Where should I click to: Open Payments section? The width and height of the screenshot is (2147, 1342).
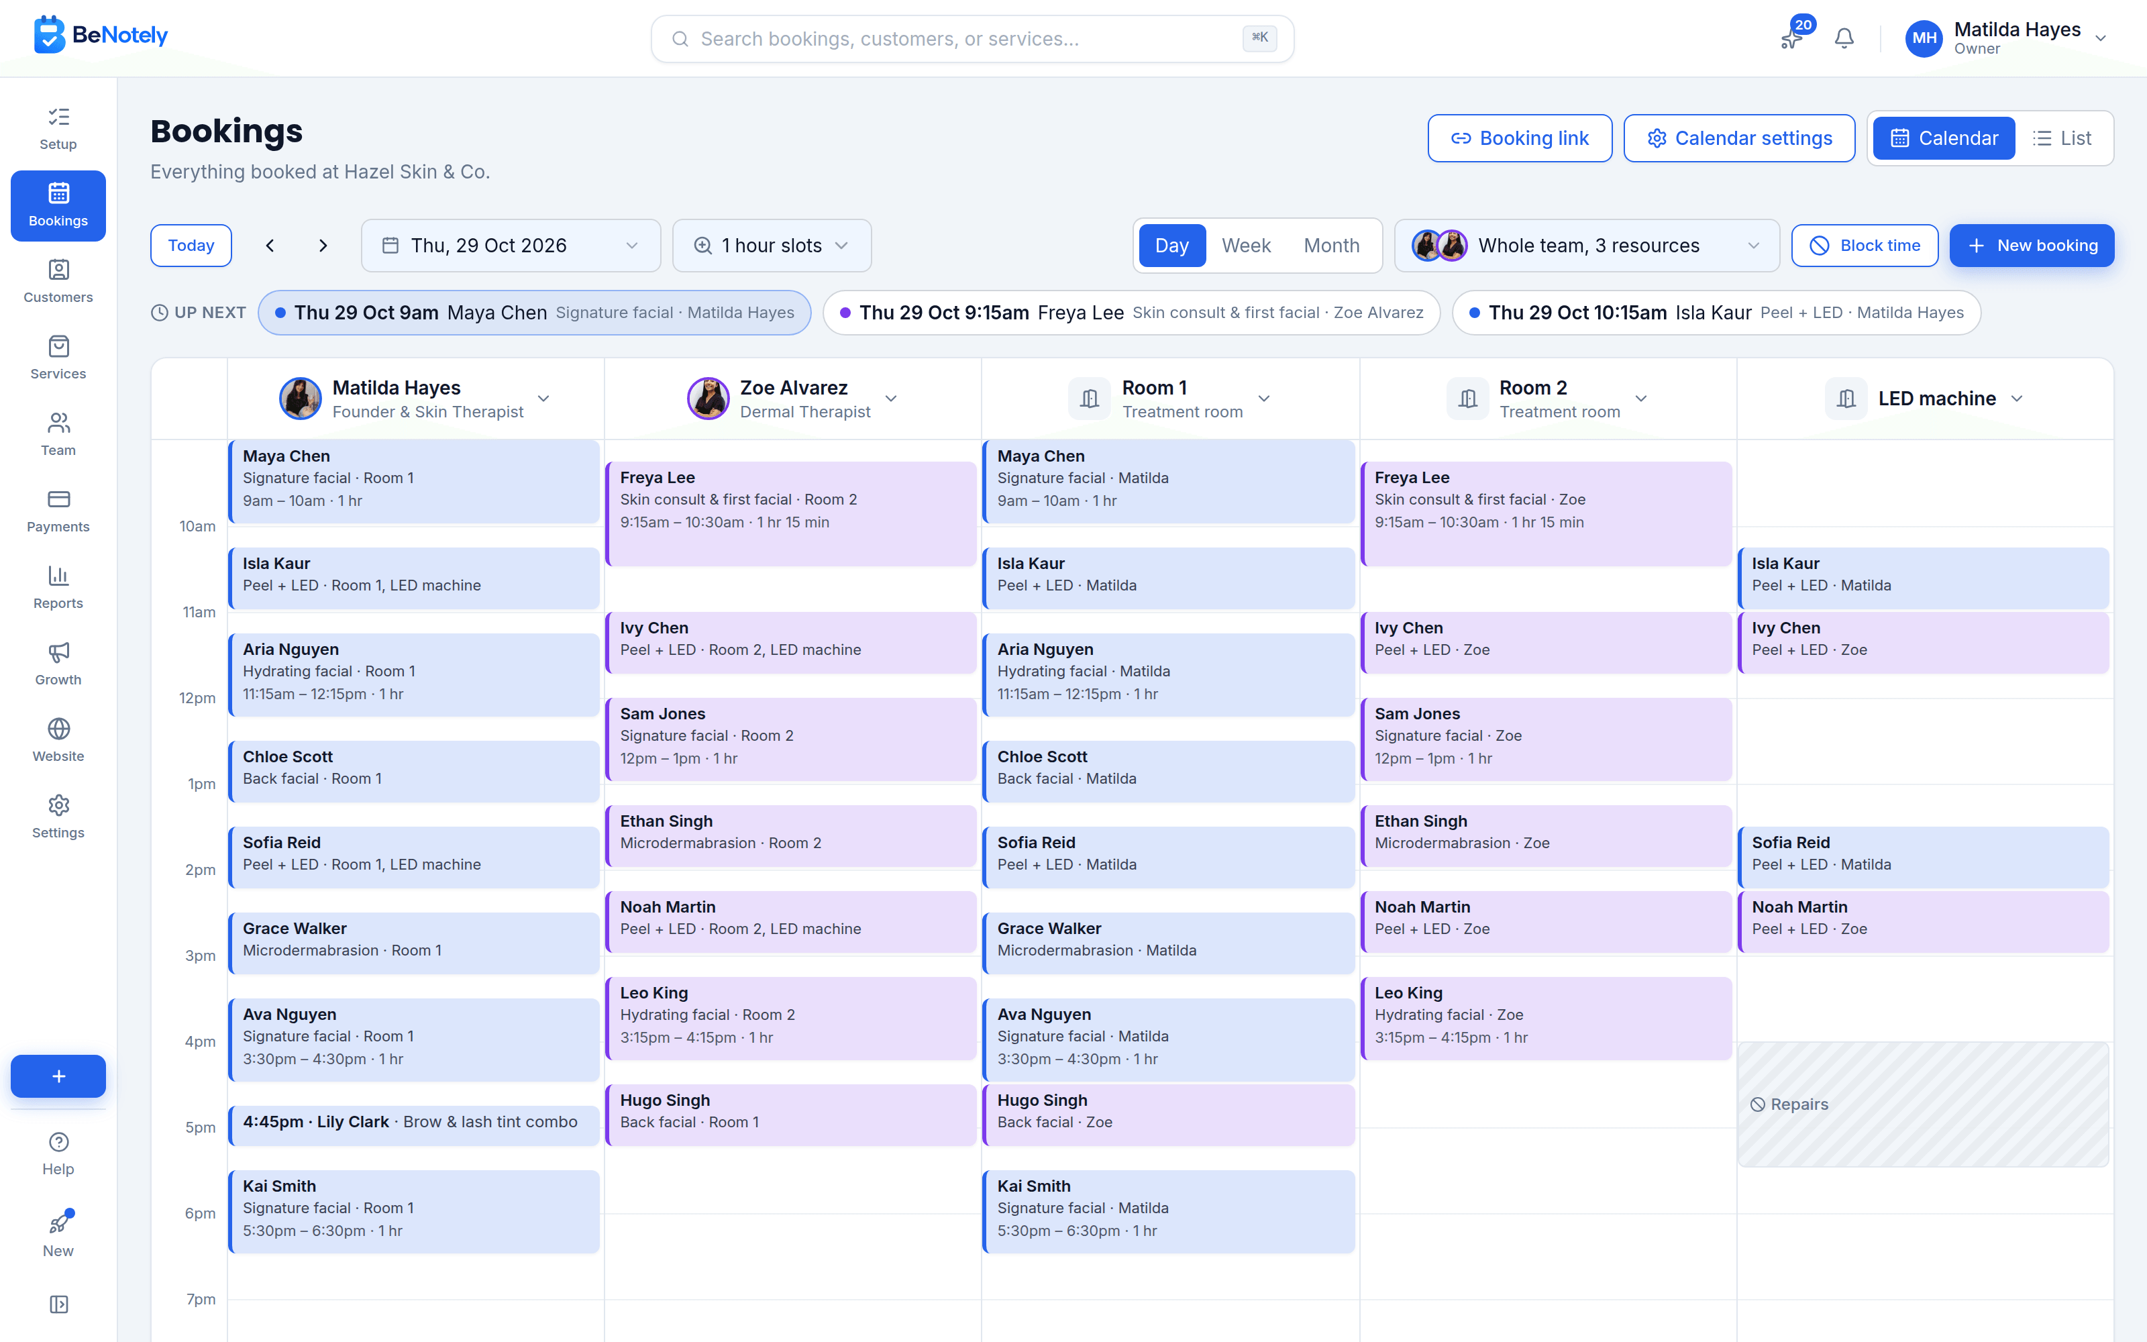(58, 511)
